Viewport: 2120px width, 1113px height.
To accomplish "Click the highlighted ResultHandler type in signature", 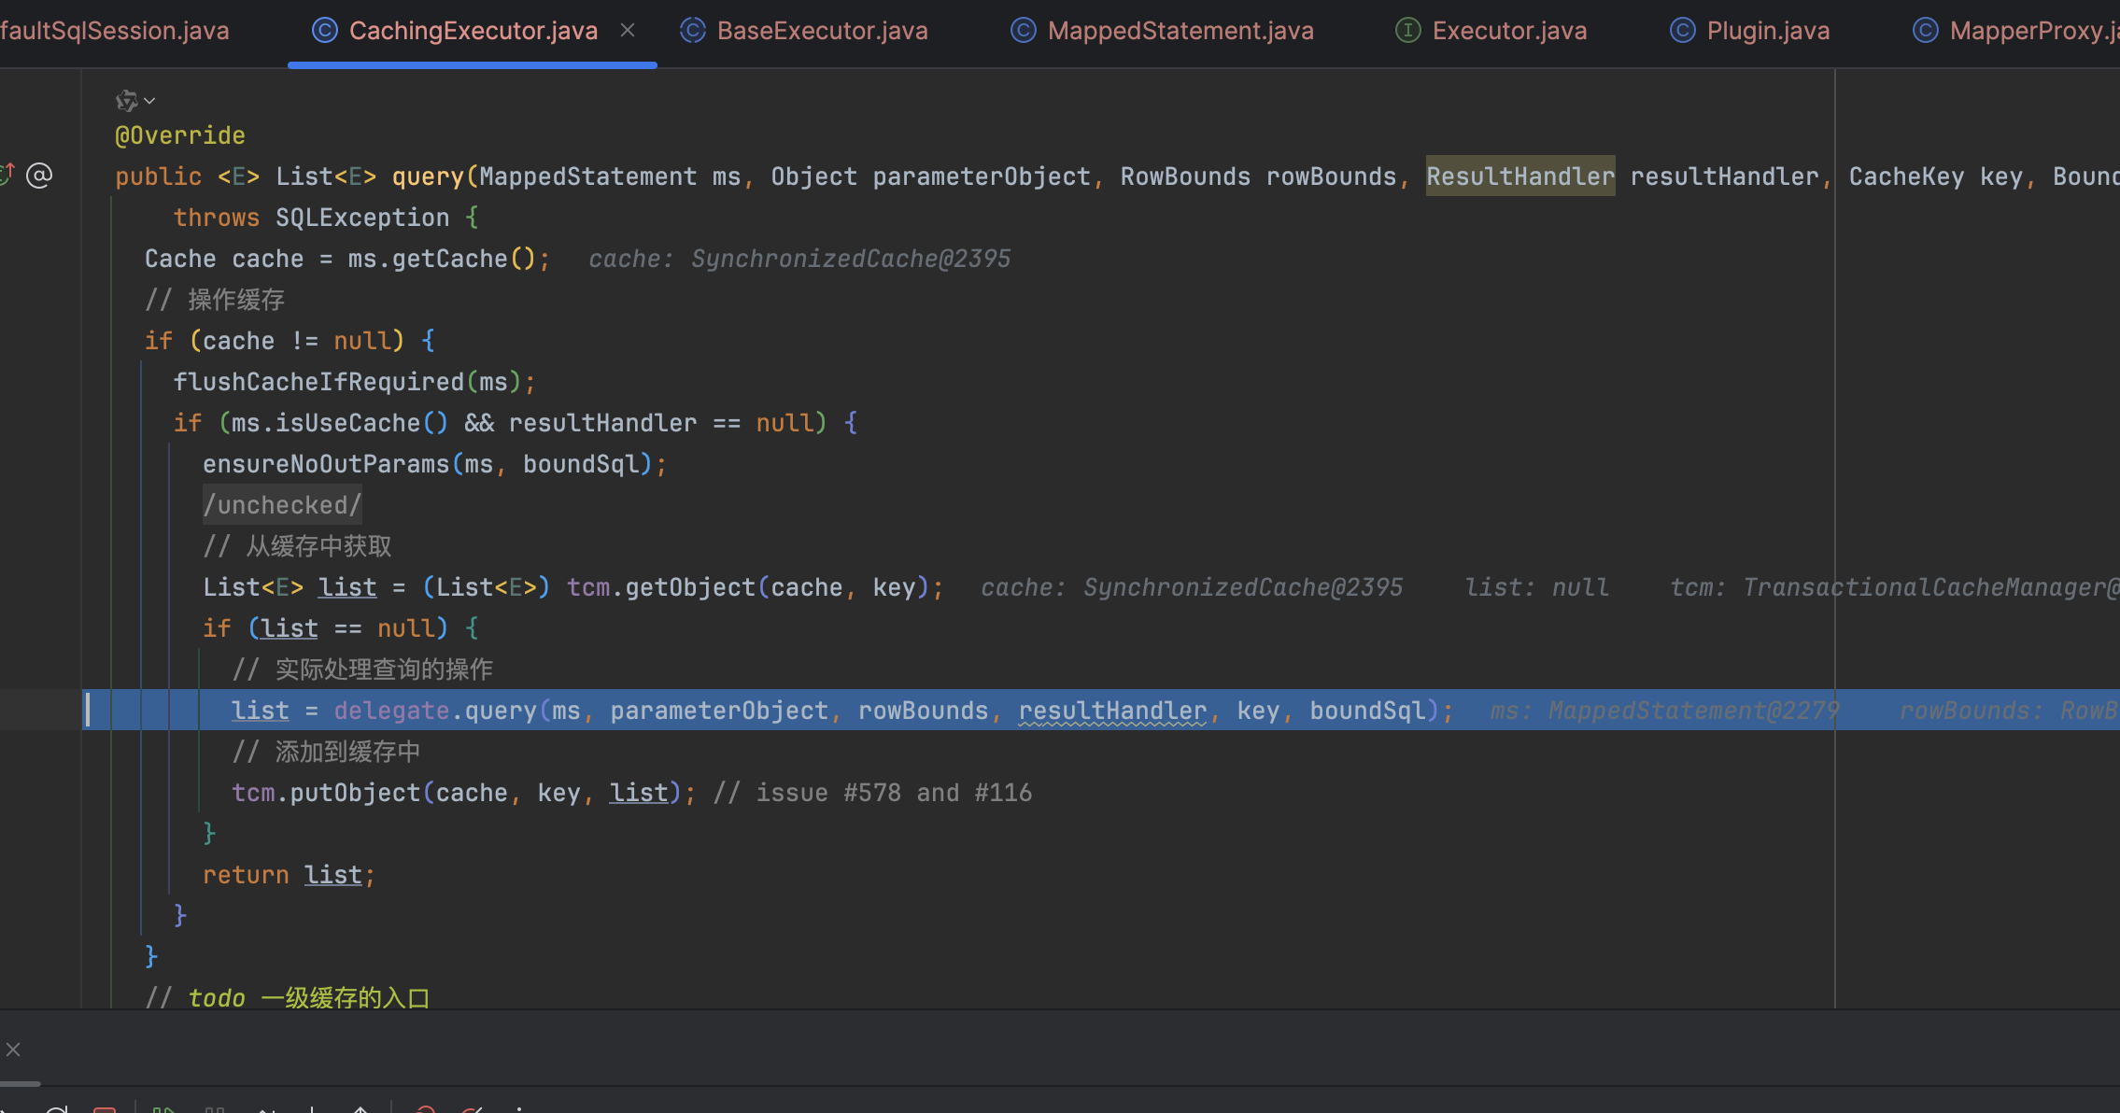I will click(1520, 176).
